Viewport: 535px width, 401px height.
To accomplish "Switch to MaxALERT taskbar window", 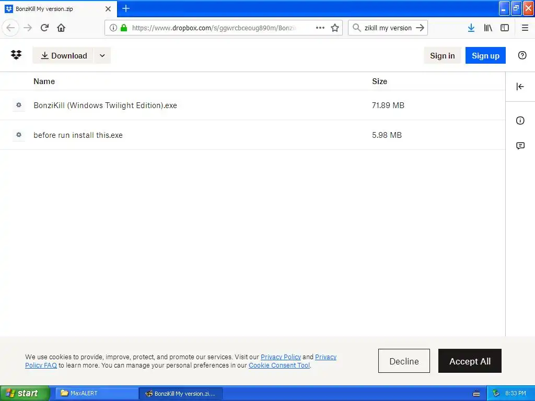I will tap(96, 393).
